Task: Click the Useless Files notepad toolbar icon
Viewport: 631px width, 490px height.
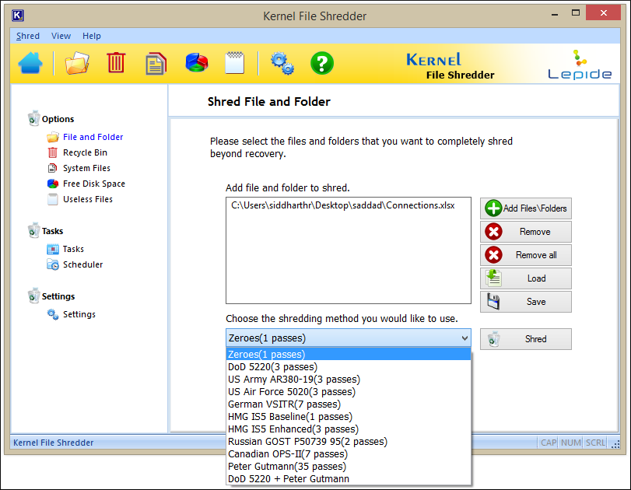Action: (235, 63)
